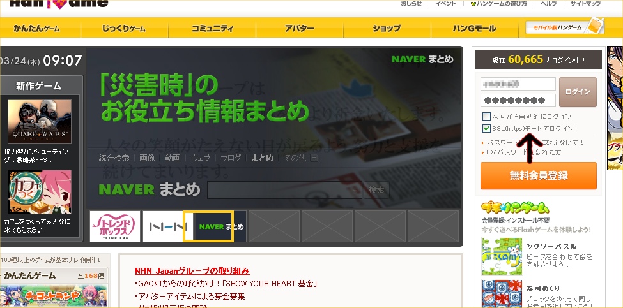Click the チョコットランド game banner
Viewport: 623px width, 308px height.
click(54, 296)
